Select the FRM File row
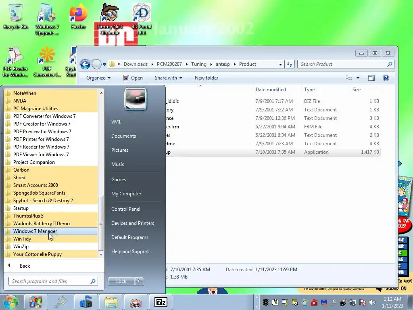The height and width of the screenshot is (310, 413). point(273,127)
